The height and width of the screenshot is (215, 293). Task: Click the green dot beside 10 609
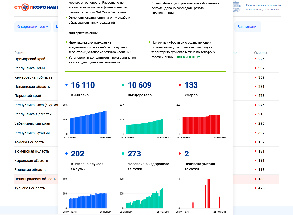pyautogui.click(x=123, y=85)
